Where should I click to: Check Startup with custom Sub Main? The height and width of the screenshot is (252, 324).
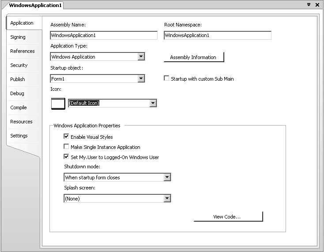166,78
